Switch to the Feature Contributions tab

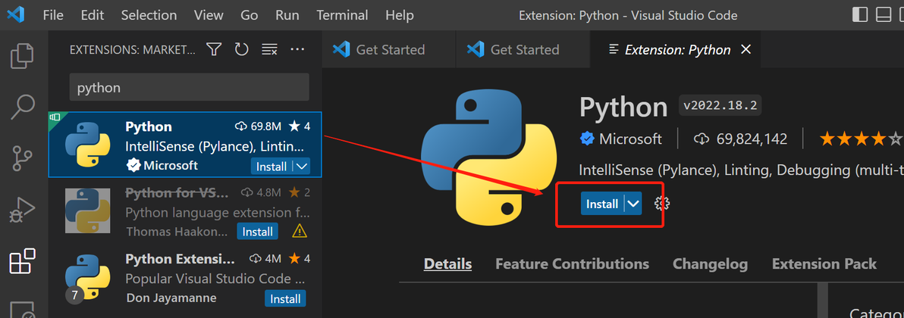click(x=572, y=264)
